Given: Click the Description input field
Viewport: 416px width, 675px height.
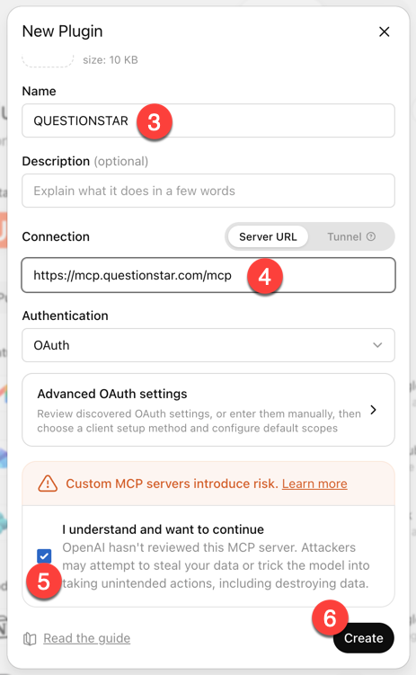Looking at the screenshot, I should [208, 191].
